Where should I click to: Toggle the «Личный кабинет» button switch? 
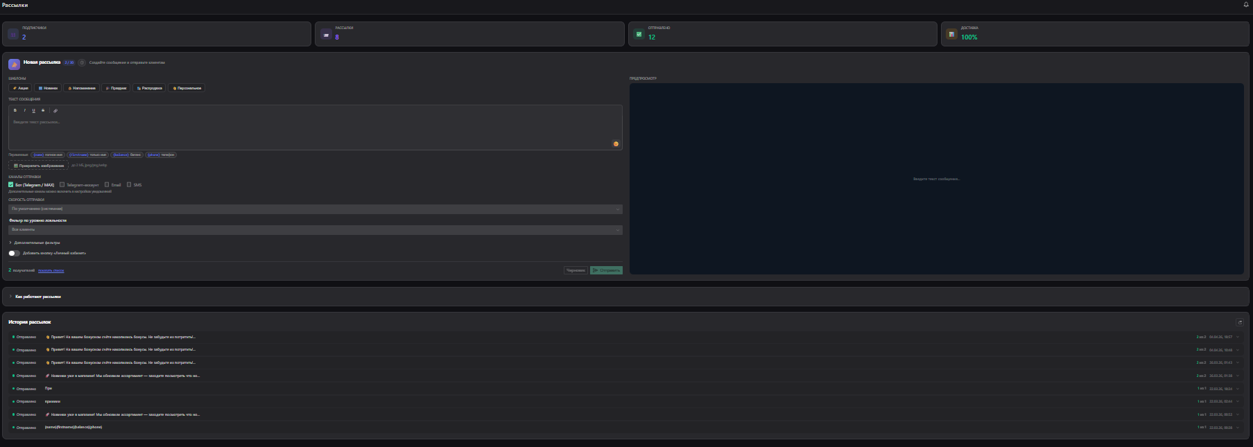pos(14,254)
